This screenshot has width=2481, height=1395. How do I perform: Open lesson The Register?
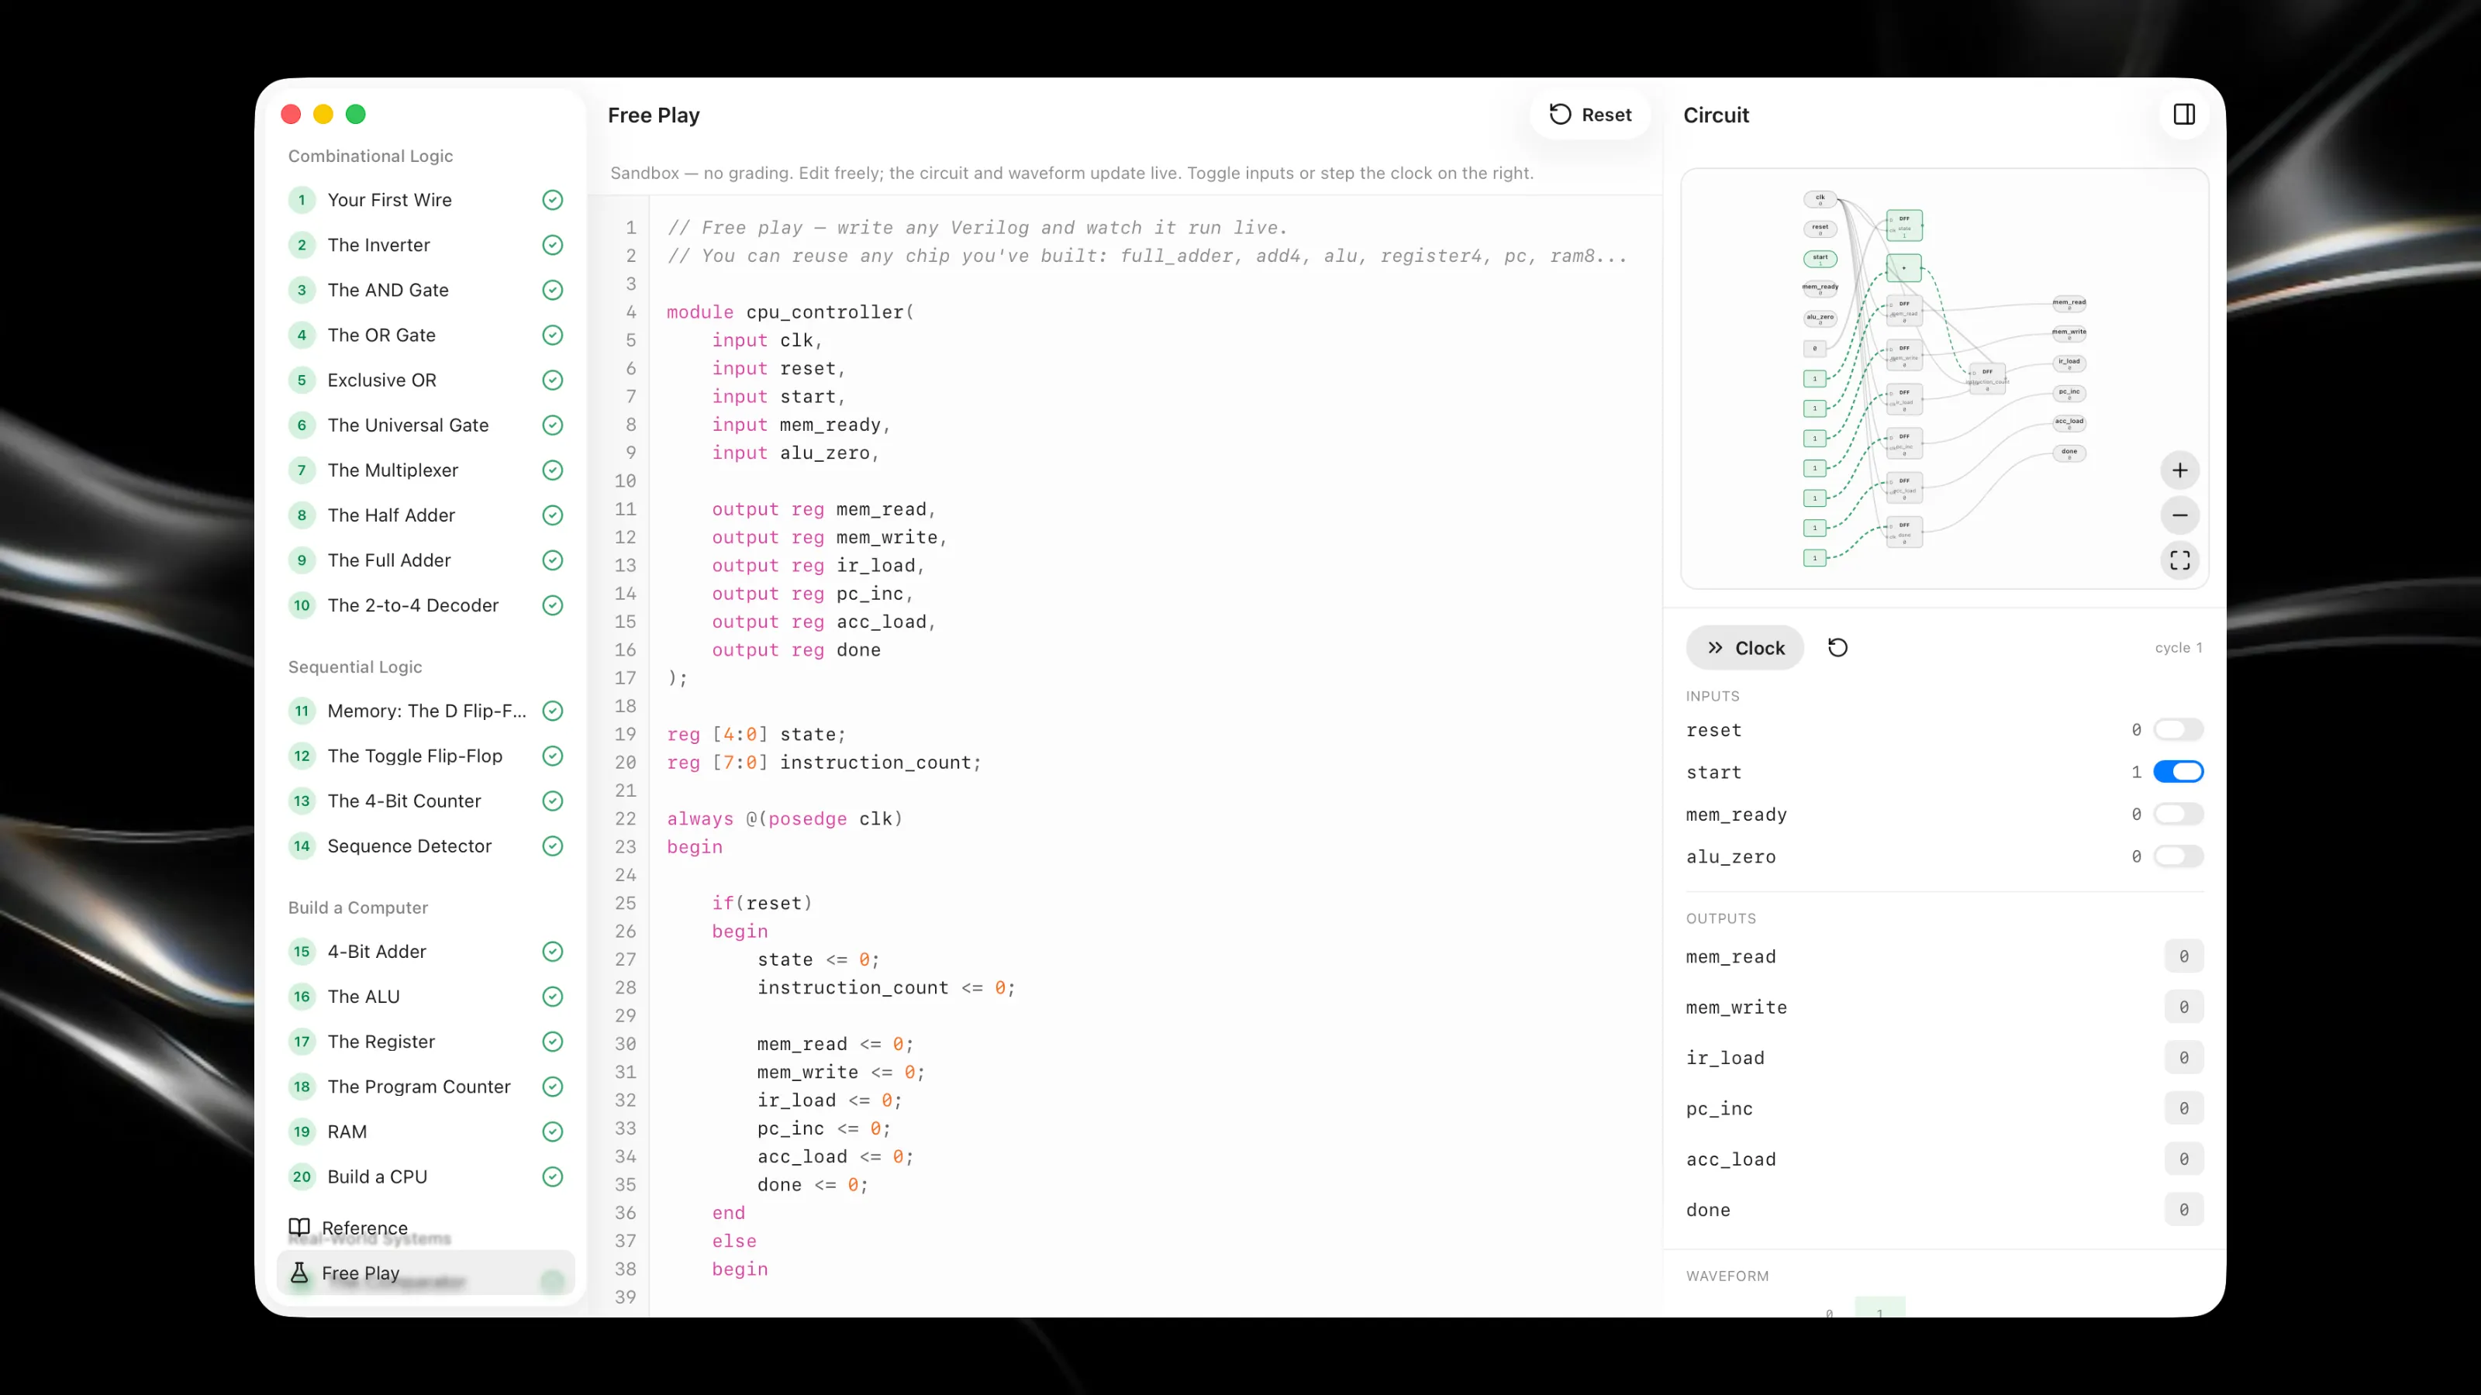click(x=425, y=1042)
